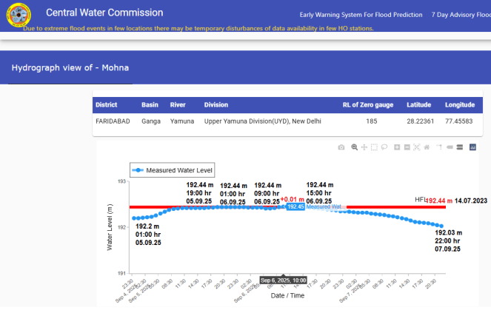Enable compare data on hover
Screen dimensions: 491x316
459,147
